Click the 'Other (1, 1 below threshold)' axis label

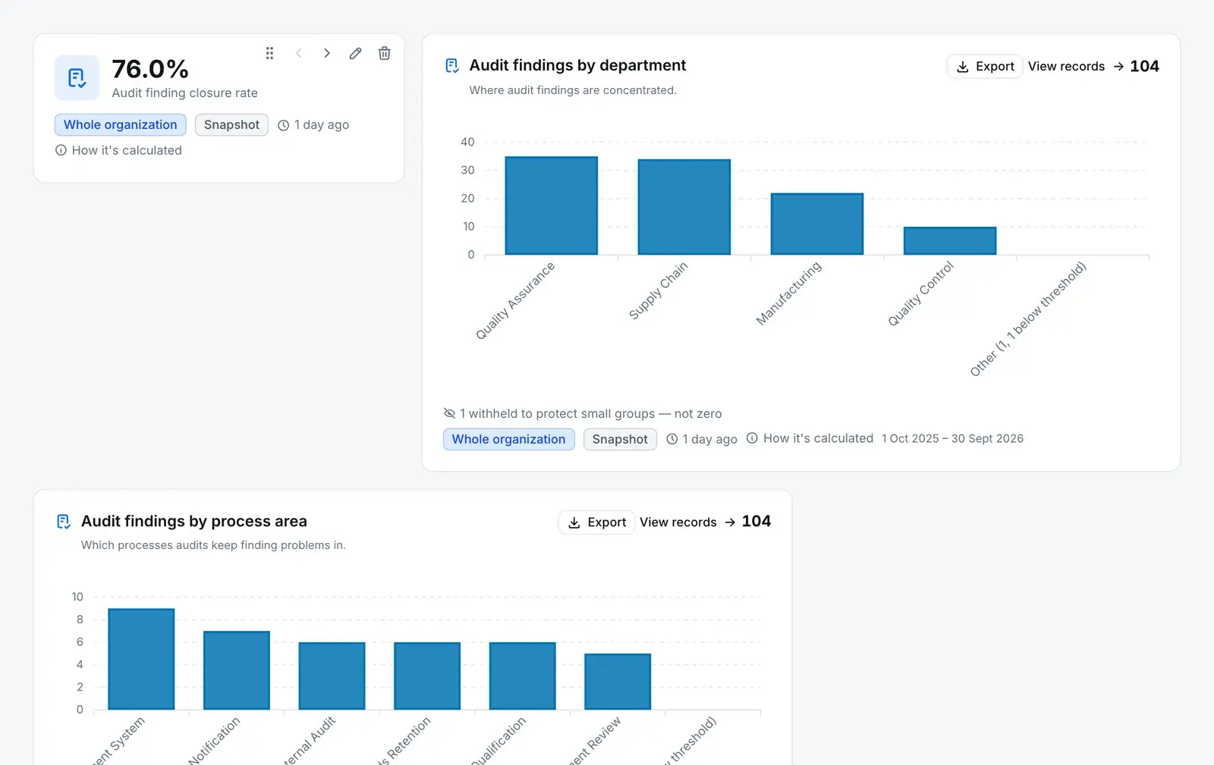(x=1028, y=318)
